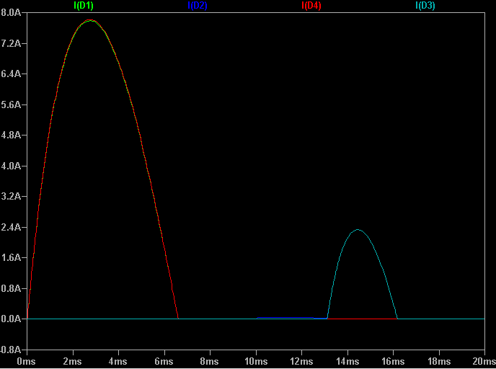Click the 4ms time axis label

tap(118, 361)
